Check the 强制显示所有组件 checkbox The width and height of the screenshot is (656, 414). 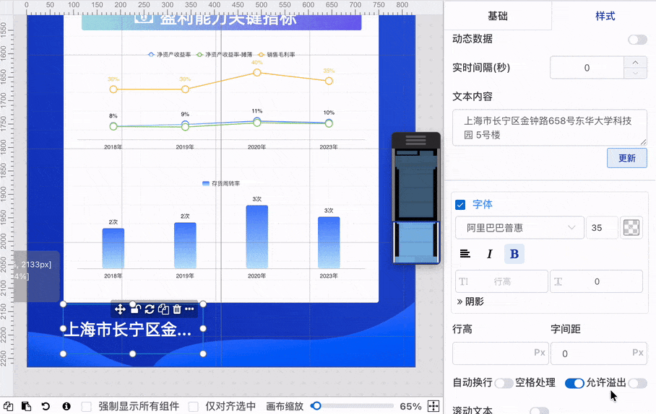coord(87,407)
